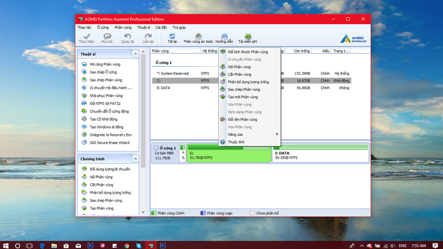This screenshot has width=443, height=249.
Task: Click the sidebar scrollbar up arrow
Action: coord(143,52)
